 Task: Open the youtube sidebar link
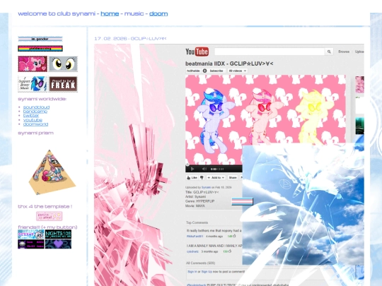coord(33,120)
